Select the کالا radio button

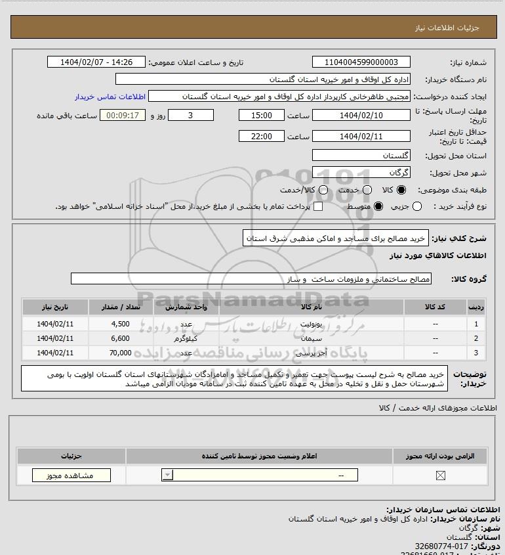coord(401,190)
